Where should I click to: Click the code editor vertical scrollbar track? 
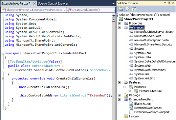tap(114, 71)
